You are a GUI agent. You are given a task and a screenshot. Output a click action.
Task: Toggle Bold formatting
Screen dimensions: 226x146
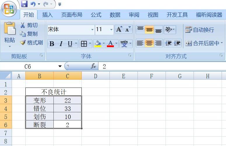click(52, 44)
